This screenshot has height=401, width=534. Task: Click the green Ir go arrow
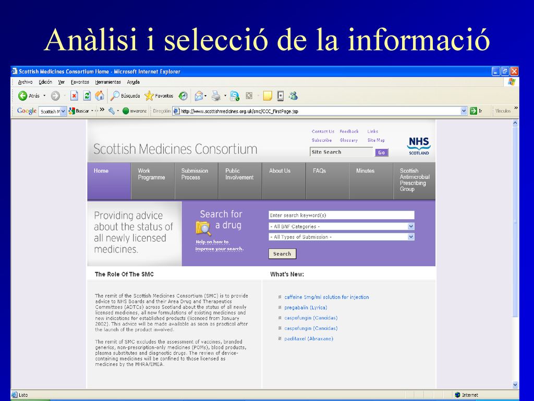[474, 111]
